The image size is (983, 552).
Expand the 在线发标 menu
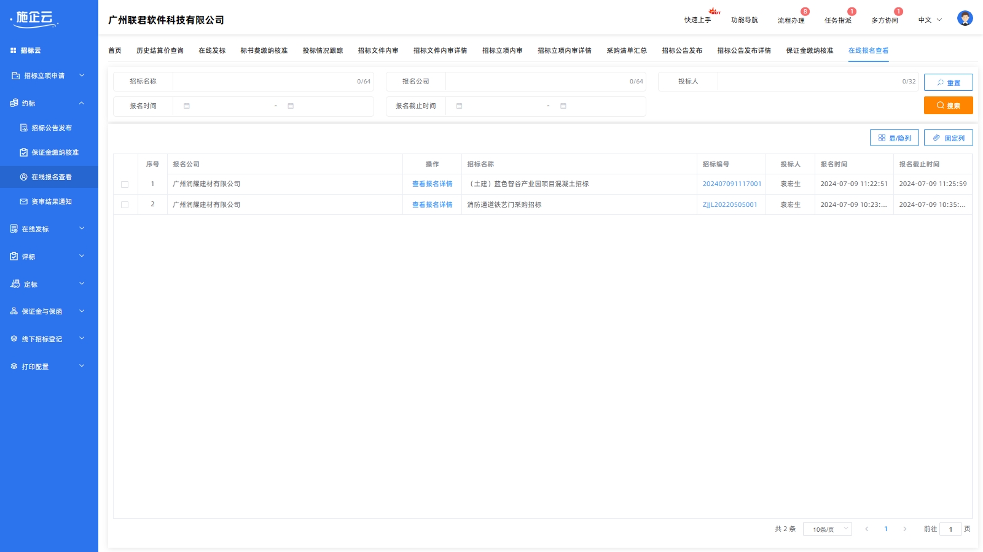pyautogui.click(x=82, y=228)
